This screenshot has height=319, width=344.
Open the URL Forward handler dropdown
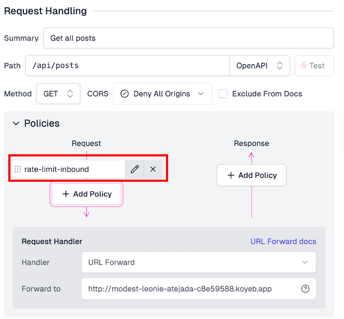[x=198, y=263]
